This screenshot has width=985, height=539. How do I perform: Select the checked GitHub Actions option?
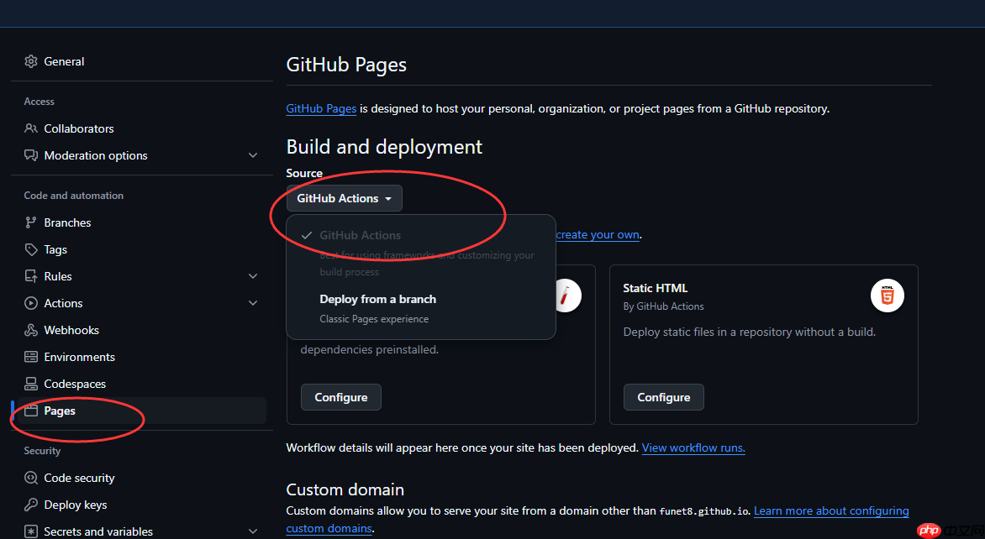[x=360, y=236]
